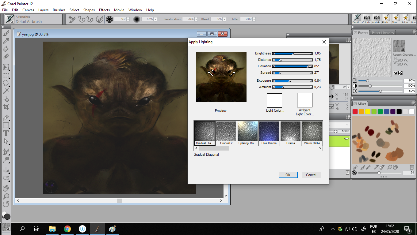Image resolution: width=417 pixels, height=235 pixels.
Task: Select the Eraser tool in toolbox
Action: tap(6, 56)
